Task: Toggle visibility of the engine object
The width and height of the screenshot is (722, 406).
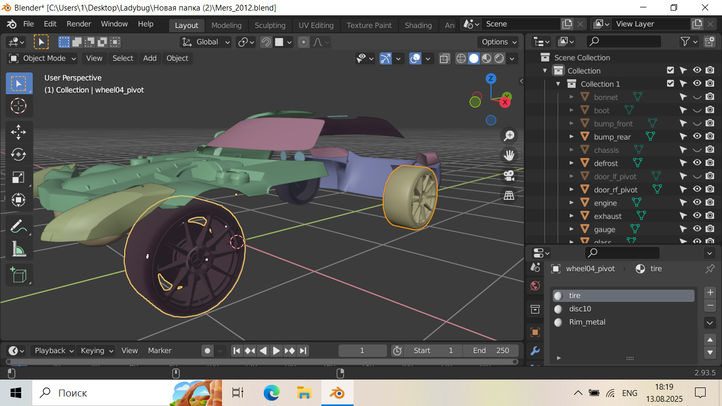Action: click(x=697, y=203)
